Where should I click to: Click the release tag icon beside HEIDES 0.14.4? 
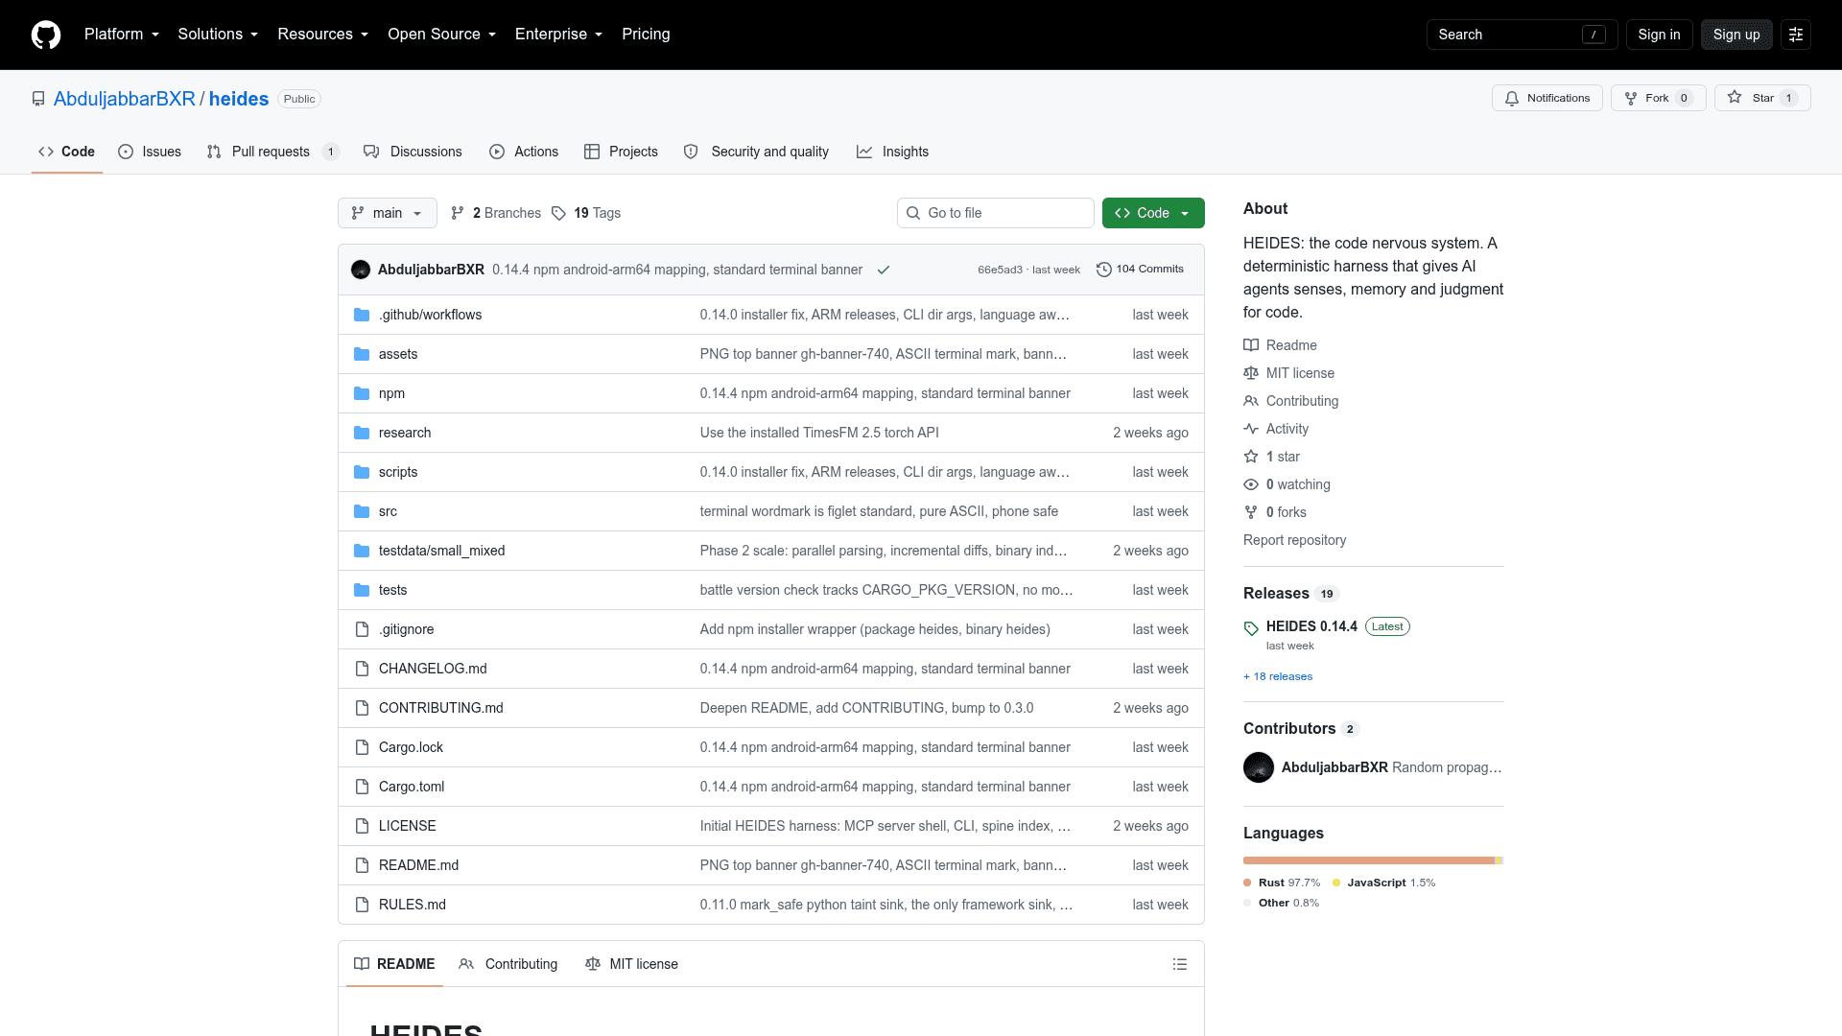pos(1251,628)
